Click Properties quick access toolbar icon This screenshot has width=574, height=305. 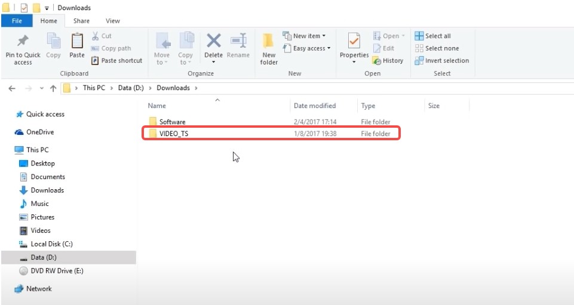(24, 8)
